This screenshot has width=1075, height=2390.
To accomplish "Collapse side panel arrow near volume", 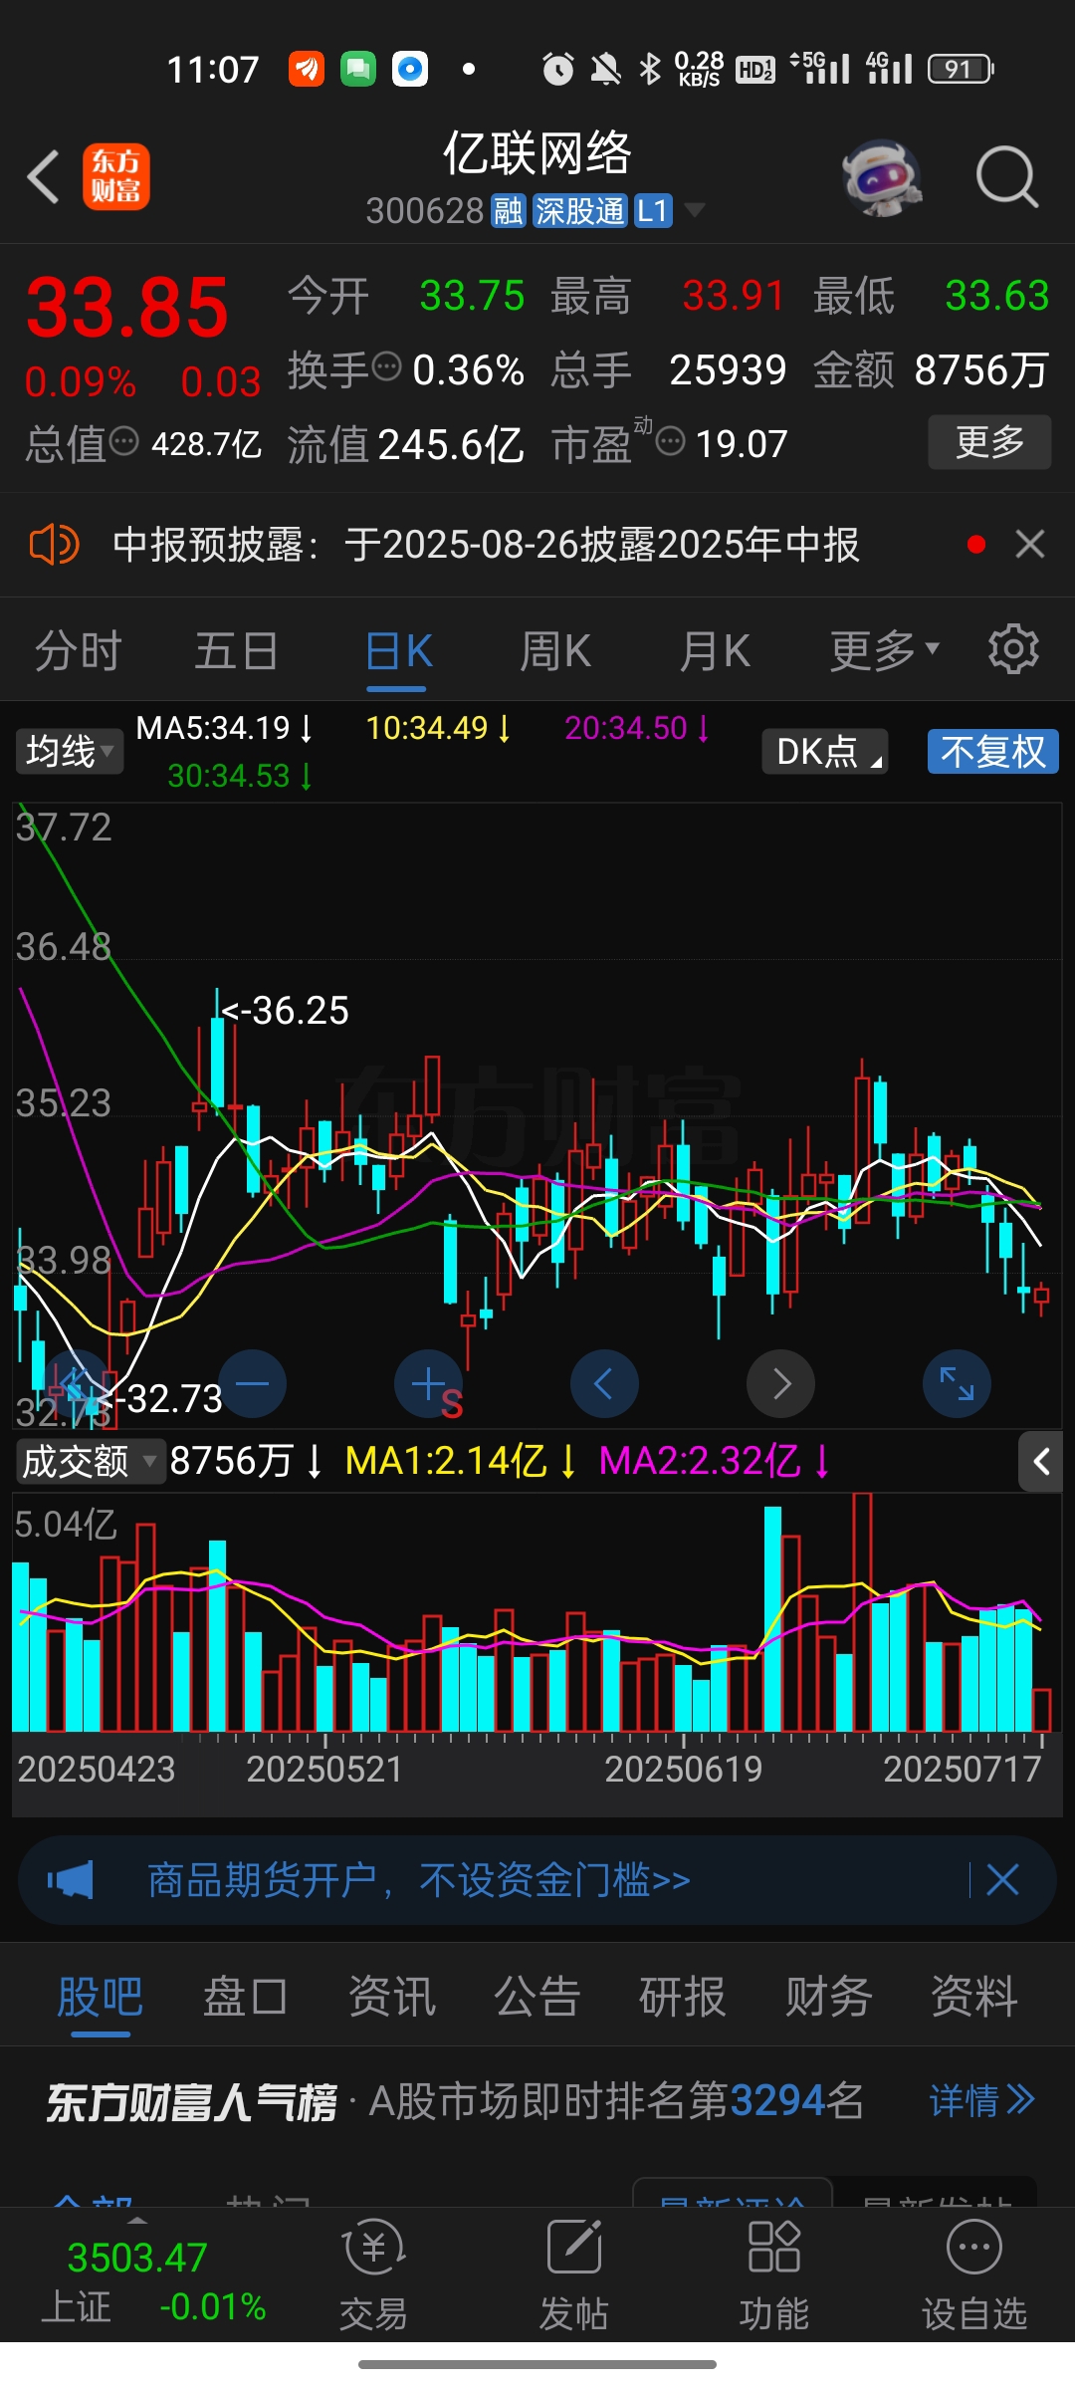I will pos(1041,1461).
